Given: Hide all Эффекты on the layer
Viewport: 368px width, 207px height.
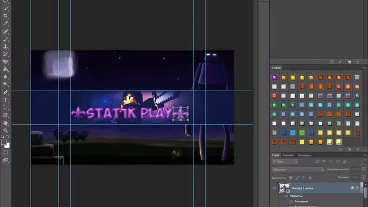Looking at the screenshot, I should click(x=286, y=196).
